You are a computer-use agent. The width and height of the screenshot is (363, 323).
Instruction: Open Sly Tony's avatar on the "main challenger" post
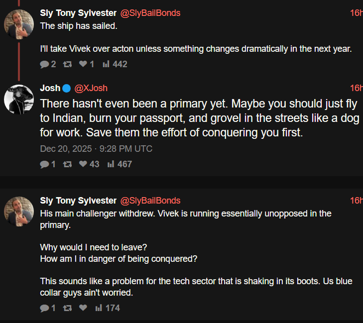[19, 211]
